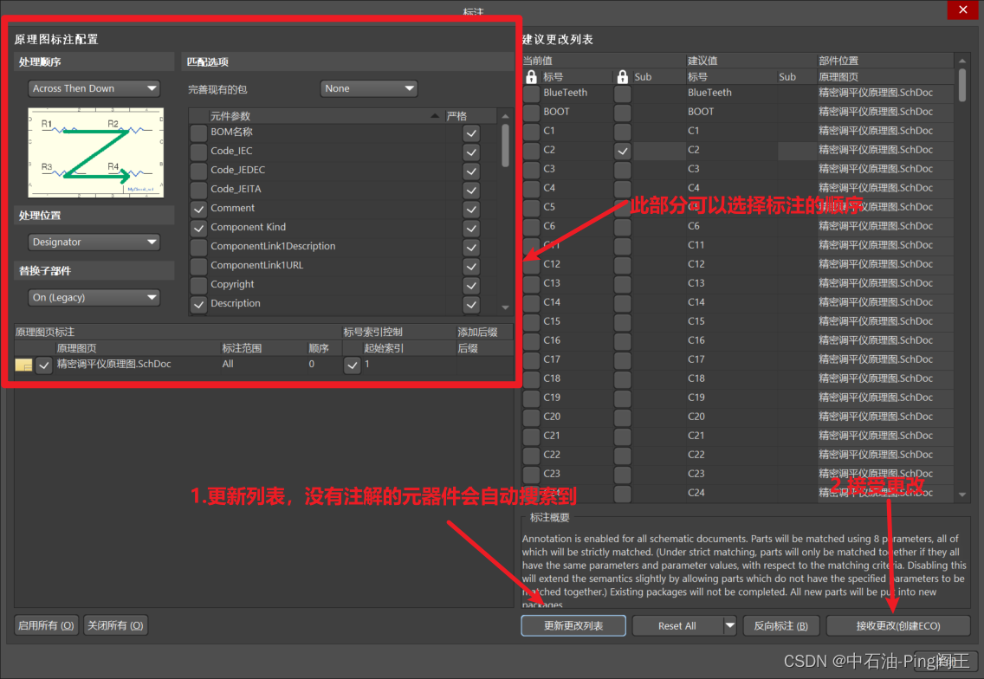The height and width of the screenshot is (679, 984).
Task: Click 更新更改列表 update changes list button
Action: [x=573, y=625]
